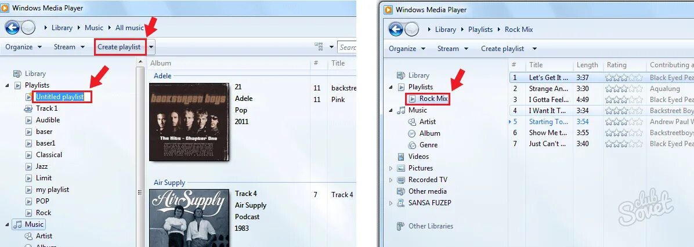
Task: Click Playlists breadcrumb in Rock Mix window
Action: click(480, 29)
